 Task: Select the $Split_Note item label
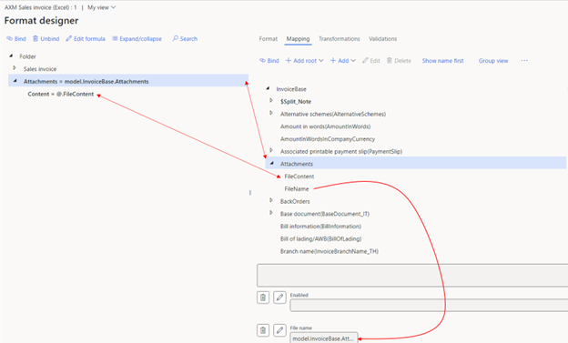point(296,102)
